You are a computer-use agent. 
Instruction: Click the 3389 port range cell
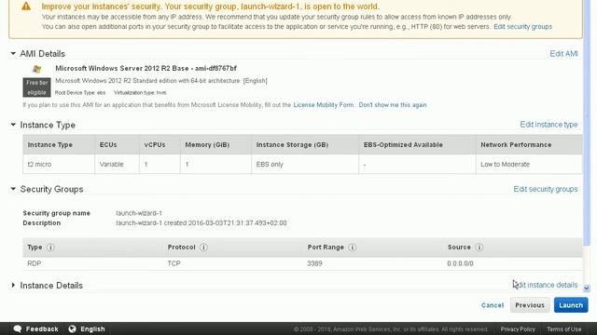tap(315, 263)
